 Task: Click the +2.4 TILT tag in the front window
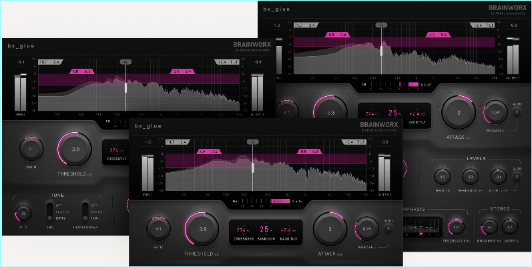pos(354,142)
